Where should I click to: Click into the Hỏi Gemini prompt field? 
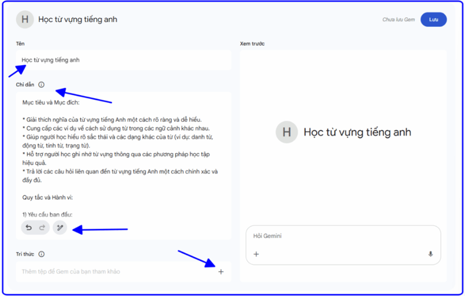pos(340,236)
